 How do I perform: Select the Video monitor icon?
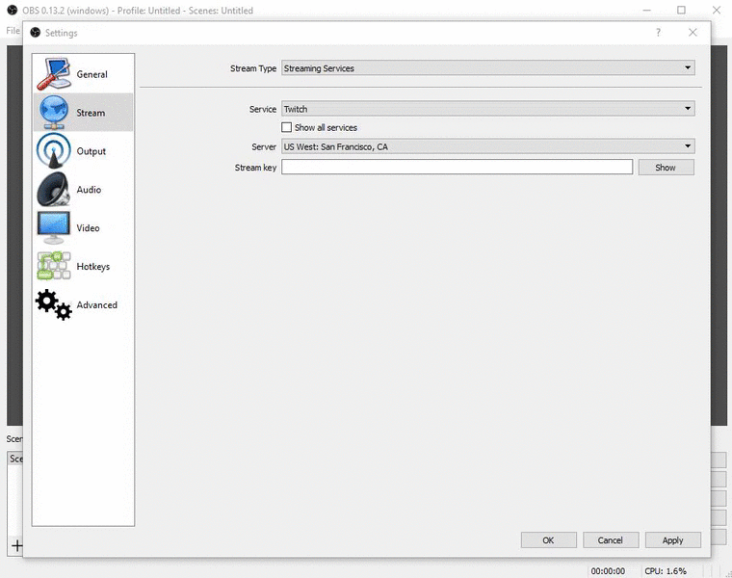[x=54, y=227]
